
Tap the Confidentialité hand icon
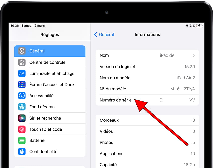(x=22, y=151)
